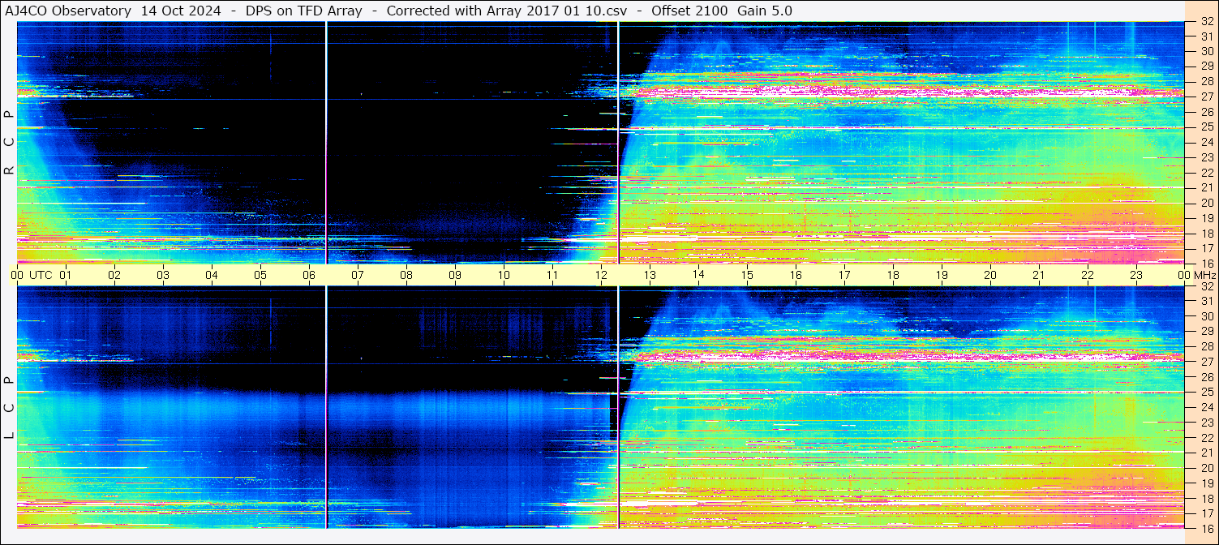Screen dimensions: 1219x545
Task: Select hour '19' on the UTC time axis
Action: [x=942, y=275]
